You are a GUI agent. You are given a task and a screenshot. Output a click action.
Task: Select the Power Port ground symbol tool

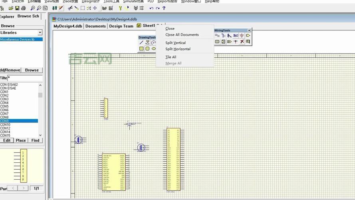242,36
